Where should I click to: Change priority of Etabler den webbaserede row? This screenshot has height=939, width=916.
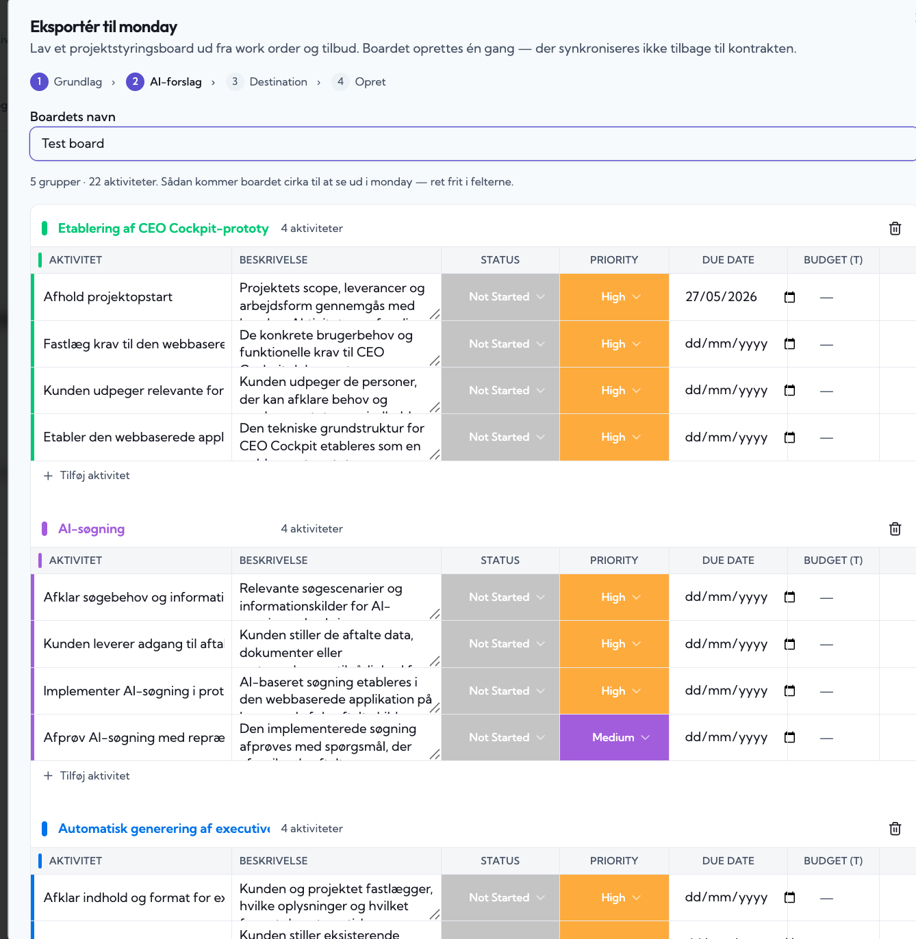pyautogui.click(x=614, y=437)
